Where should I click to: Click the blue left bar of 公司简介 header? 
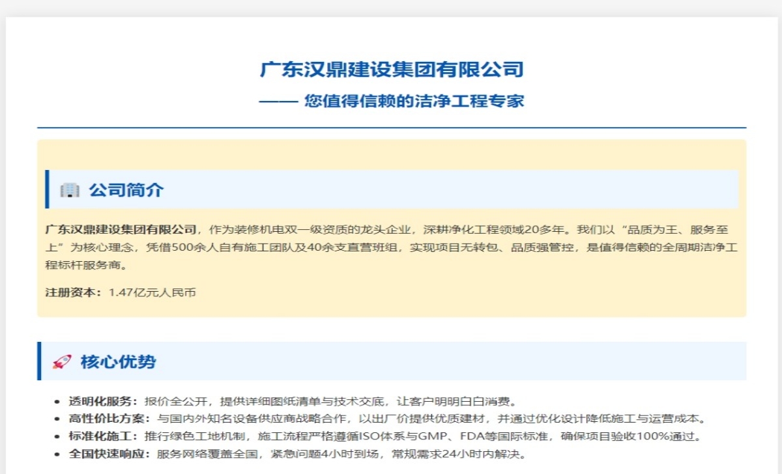tap(47, 189)
